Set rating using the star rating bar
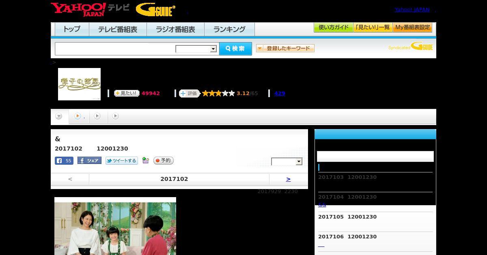 coord(218,93)
